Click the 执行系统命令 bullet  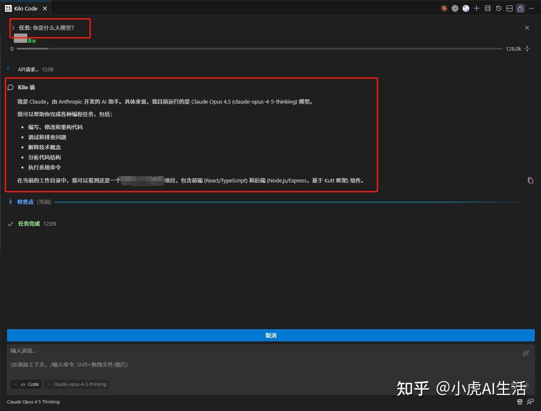[x=44, y=167]
